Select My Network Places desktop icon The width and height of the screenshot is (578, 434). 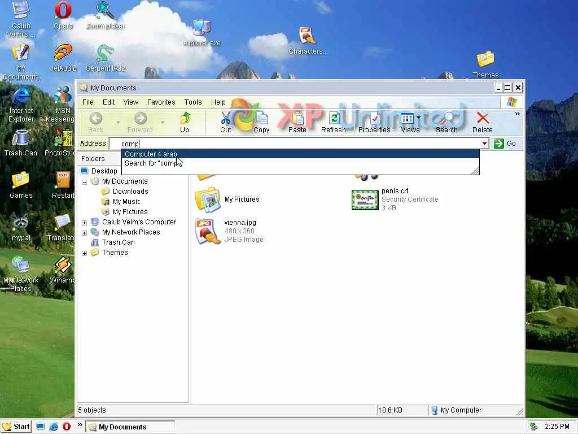21,274
